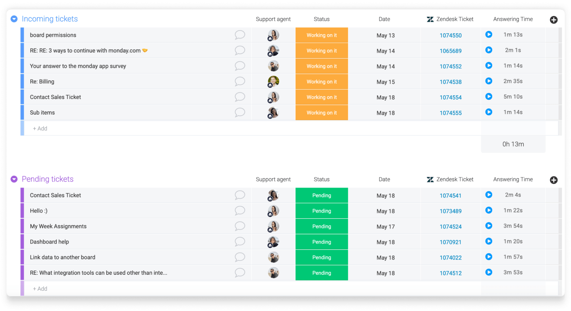Click the support agent avatar for Hello :)
The height and width of the screenshot is (311, 571).
pos(273,210)
